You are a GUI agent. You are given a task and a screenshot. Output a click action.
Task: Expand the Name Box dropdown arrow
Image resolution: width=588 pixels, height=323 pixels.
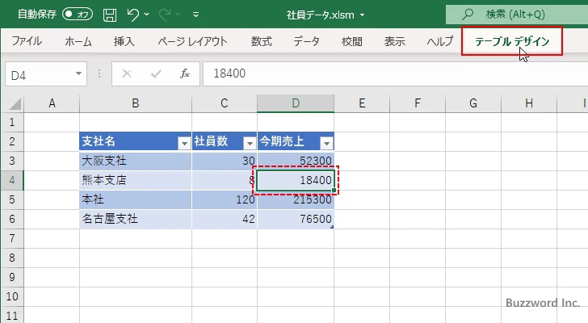(79, 73)
